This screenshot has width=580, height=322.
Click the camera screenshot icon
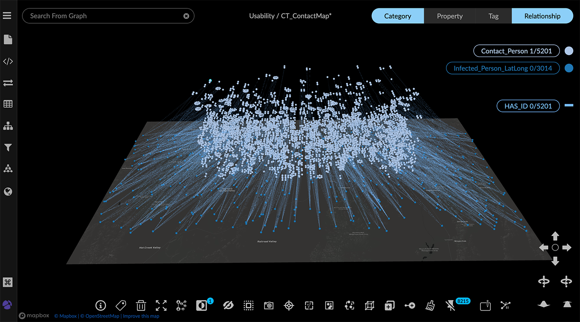point(268,305)
